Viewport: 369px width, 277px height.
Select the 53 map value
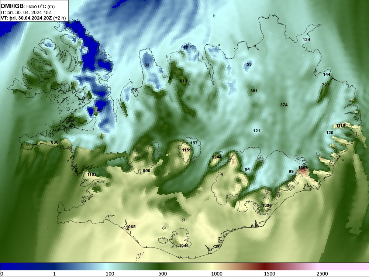249,64
